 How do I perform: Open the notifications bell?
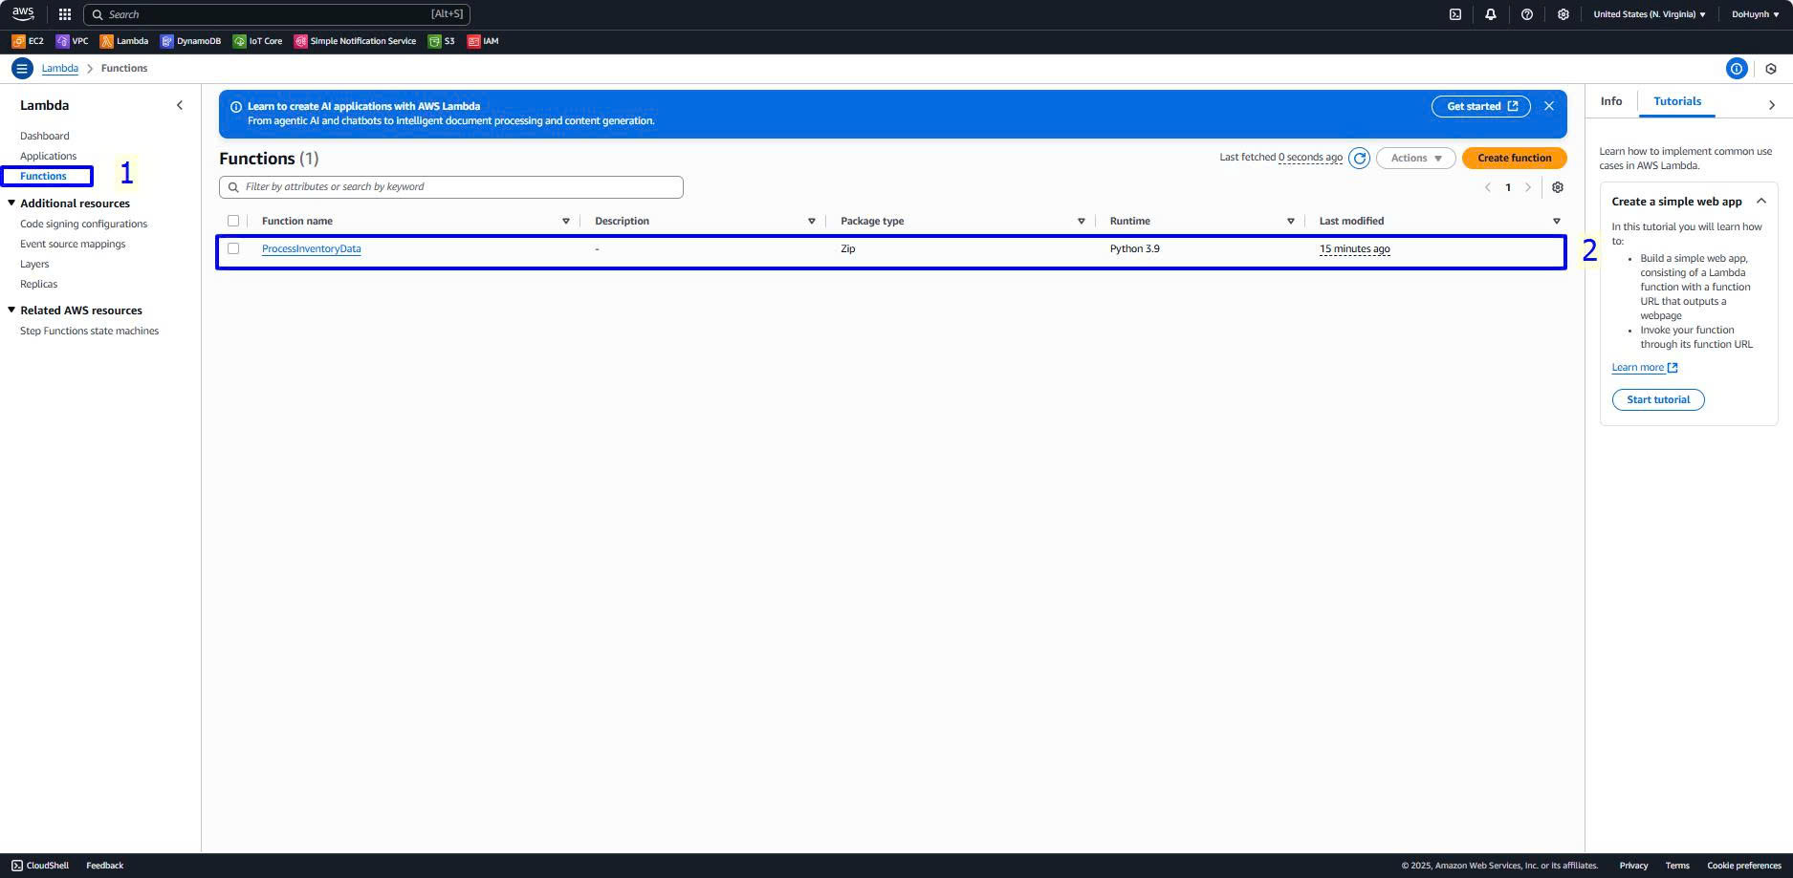tap(1490, 14)
